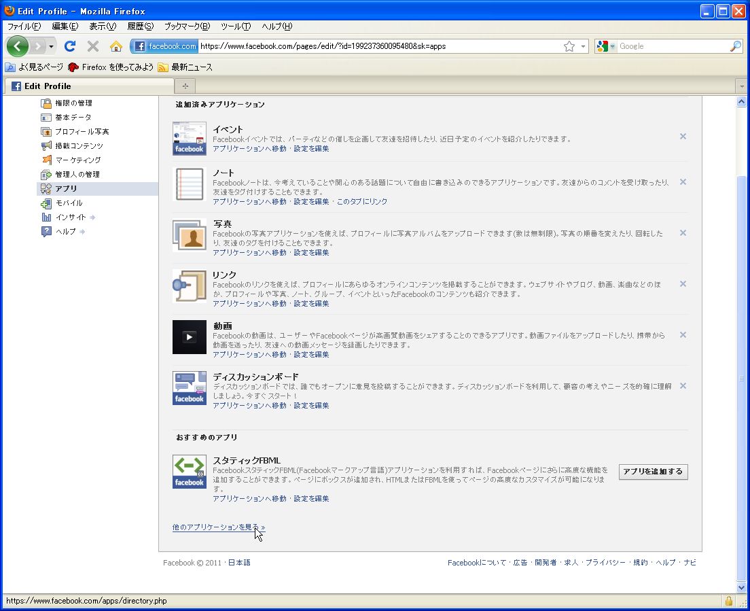Click the ディスカッションボード application icon
750x611 pixels.
click(x=190, y=388)
